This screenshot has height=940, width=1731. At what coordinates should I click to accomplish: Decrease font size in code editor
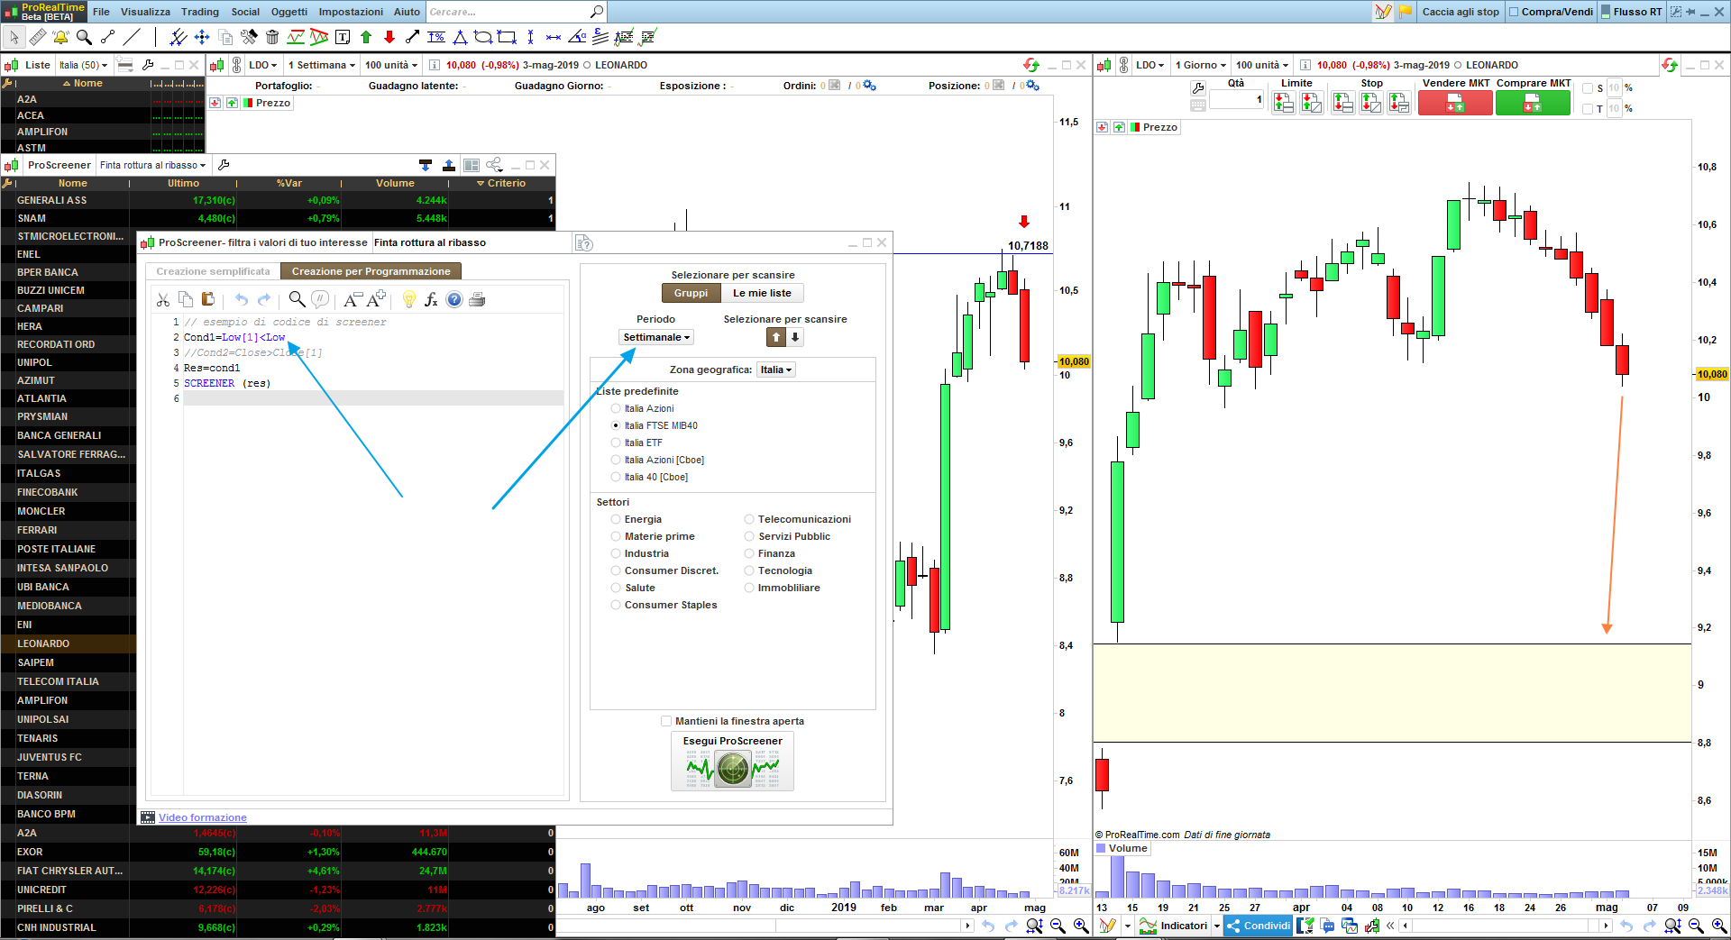click(353, 300)
